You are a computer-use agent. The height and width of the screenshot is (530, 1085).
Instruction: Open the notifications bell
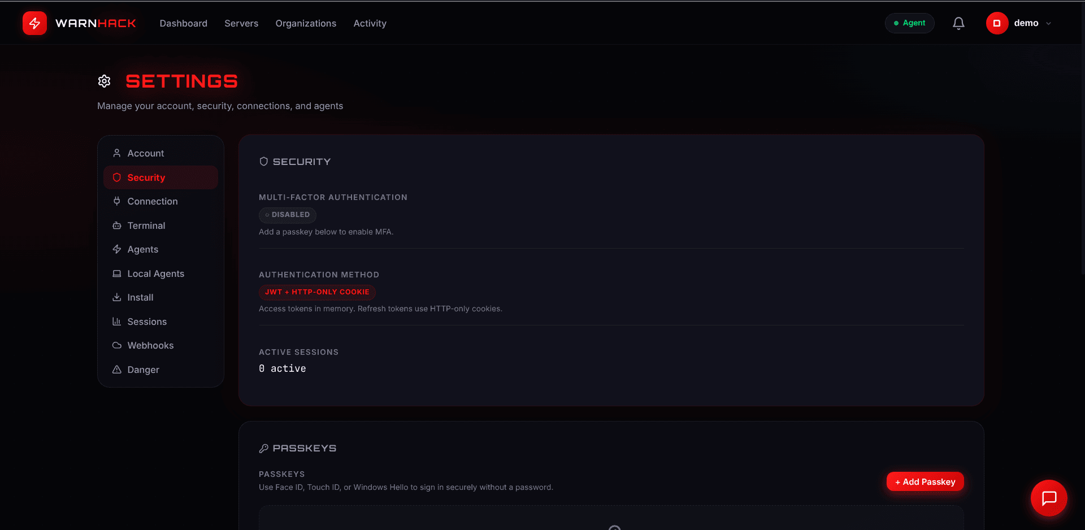coord(958,23)
